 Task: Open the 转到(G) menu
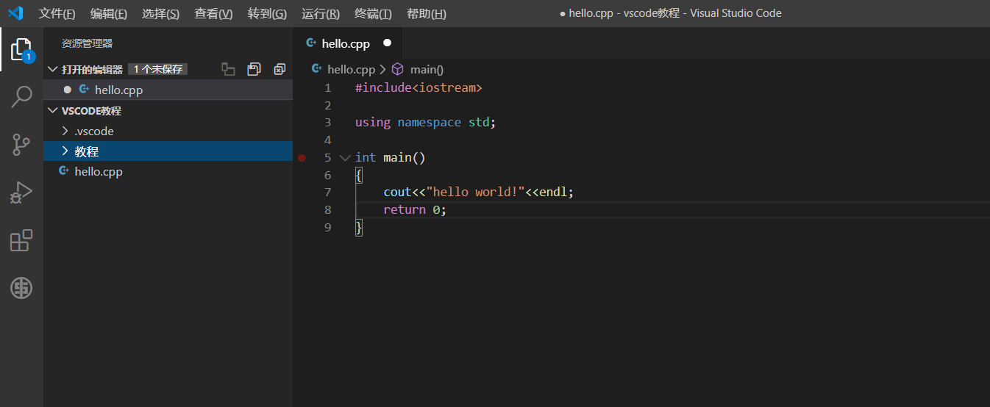[267, 14]
